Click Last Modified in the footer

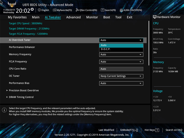tap(106, 130)
